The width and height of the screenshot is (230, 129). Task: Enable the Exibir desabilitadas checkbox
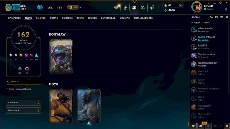tap(7, 89)
